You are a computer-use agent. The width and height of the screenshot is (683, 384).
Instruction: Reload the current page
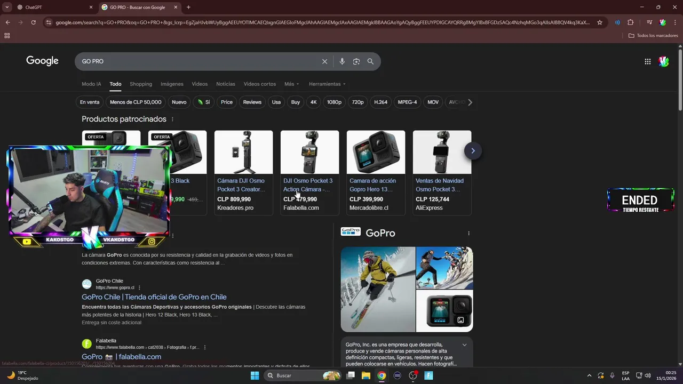tap(33, 22)
